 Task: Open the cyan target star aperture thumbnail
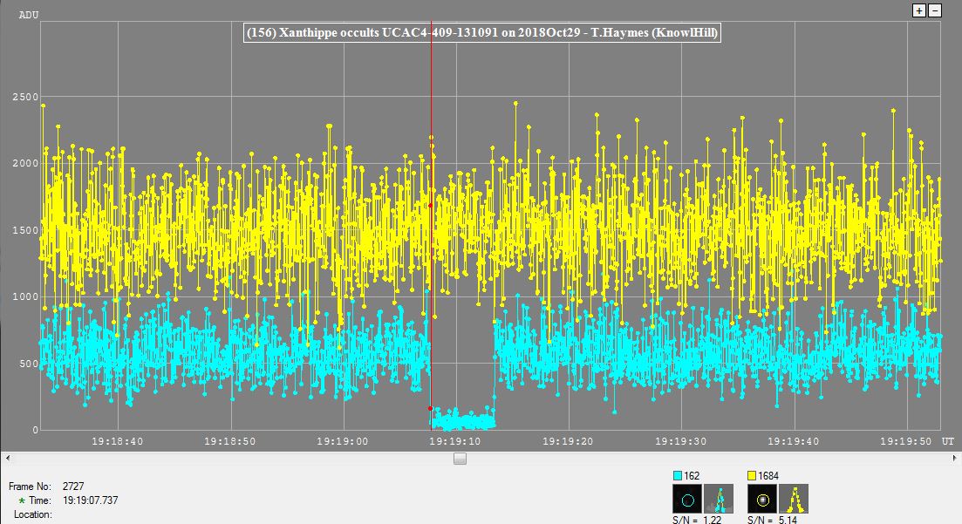pos(687,500)
